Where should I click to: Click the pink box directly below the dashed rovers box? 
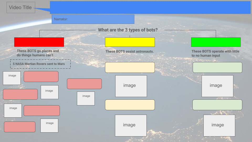point(41,77)
